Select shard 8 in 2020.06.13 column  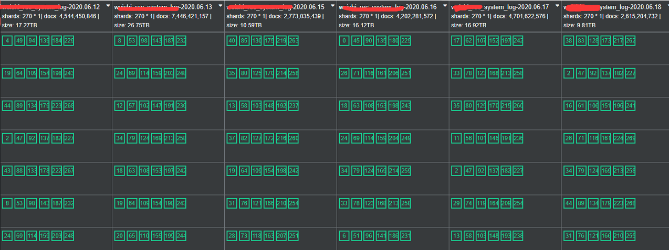pyautogui.click(x=120, y=41)
